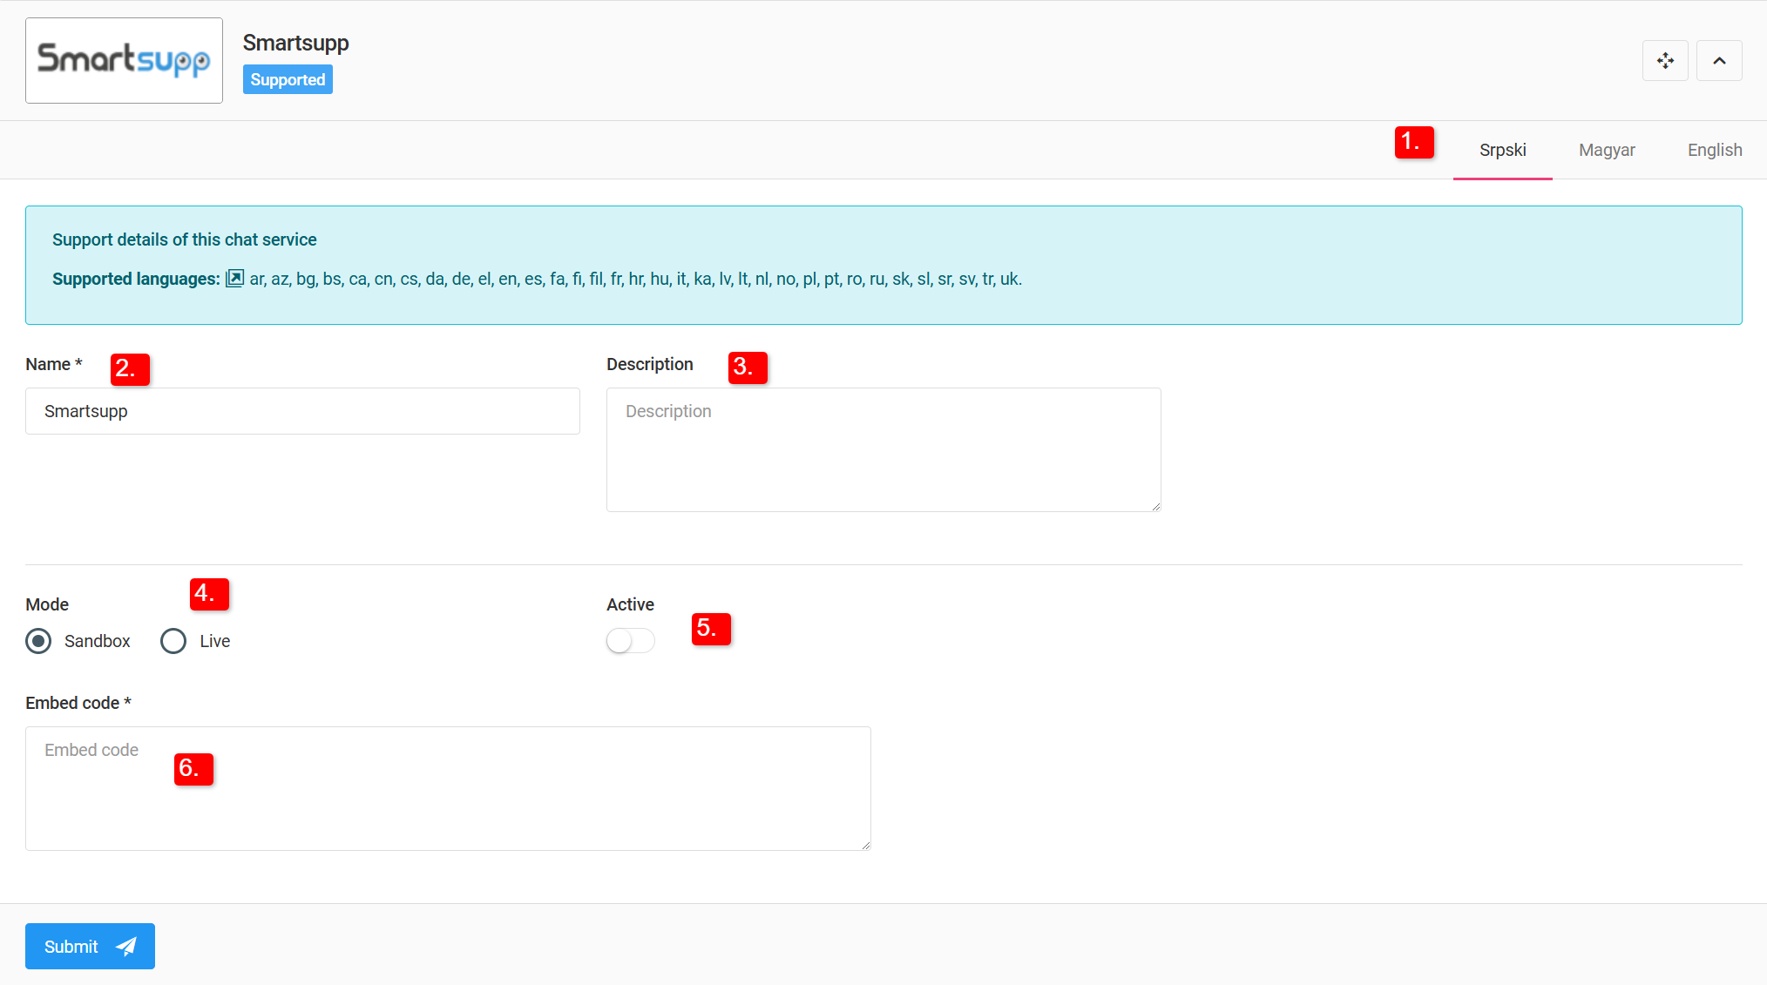Click the 'Supported languages:' label
The image size is (1767, 985).
(135, 279)
